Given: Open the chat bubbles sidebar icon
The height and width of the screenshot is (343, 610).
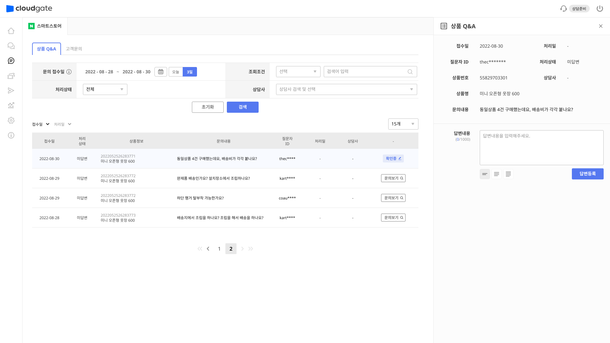Looking at the screenshot, I should pyautogui.click(x=11, y=46).
